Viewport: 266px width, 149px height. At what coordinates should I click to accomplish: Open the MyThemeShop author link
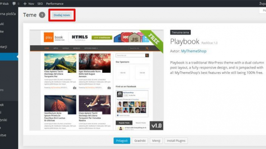click(x=194, y=51)
